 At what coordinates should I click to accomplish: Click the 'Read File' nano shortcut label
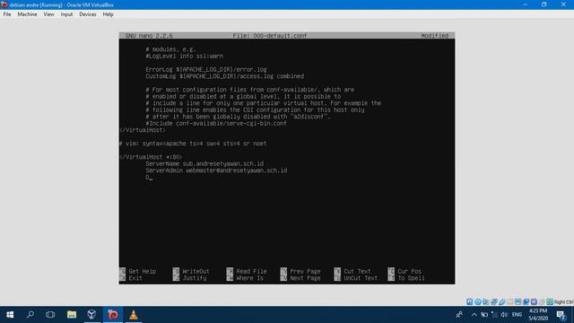(x=251, y=271)
